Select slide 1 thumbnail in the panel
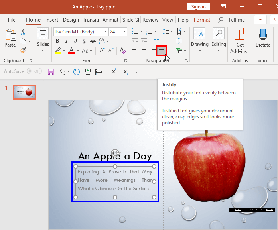Image resolution: width=278 pixels, height=230 pixels. (x=24, y=92)
